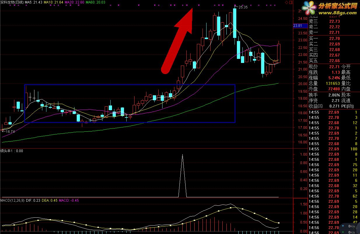Click the MA10: 21.64 indicator label
Image resolution: width=360 pixels, height=234 pixels.
pyautogui.click(x=54, y=2)
